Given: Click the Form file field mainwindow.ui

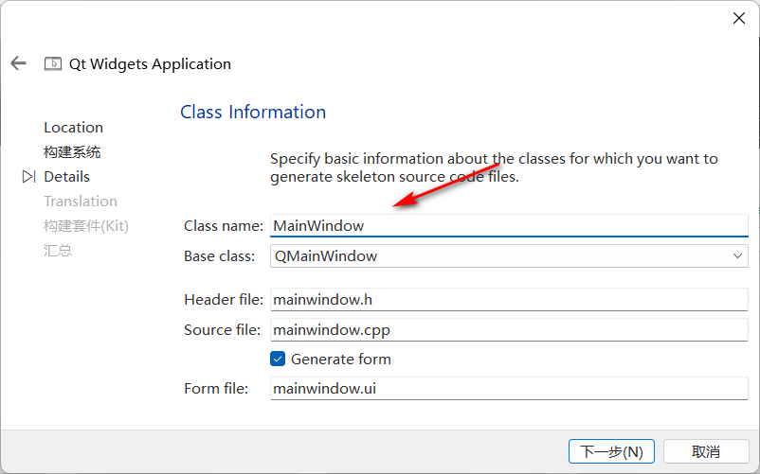Looking at the screenshot, I should (509, 389).
